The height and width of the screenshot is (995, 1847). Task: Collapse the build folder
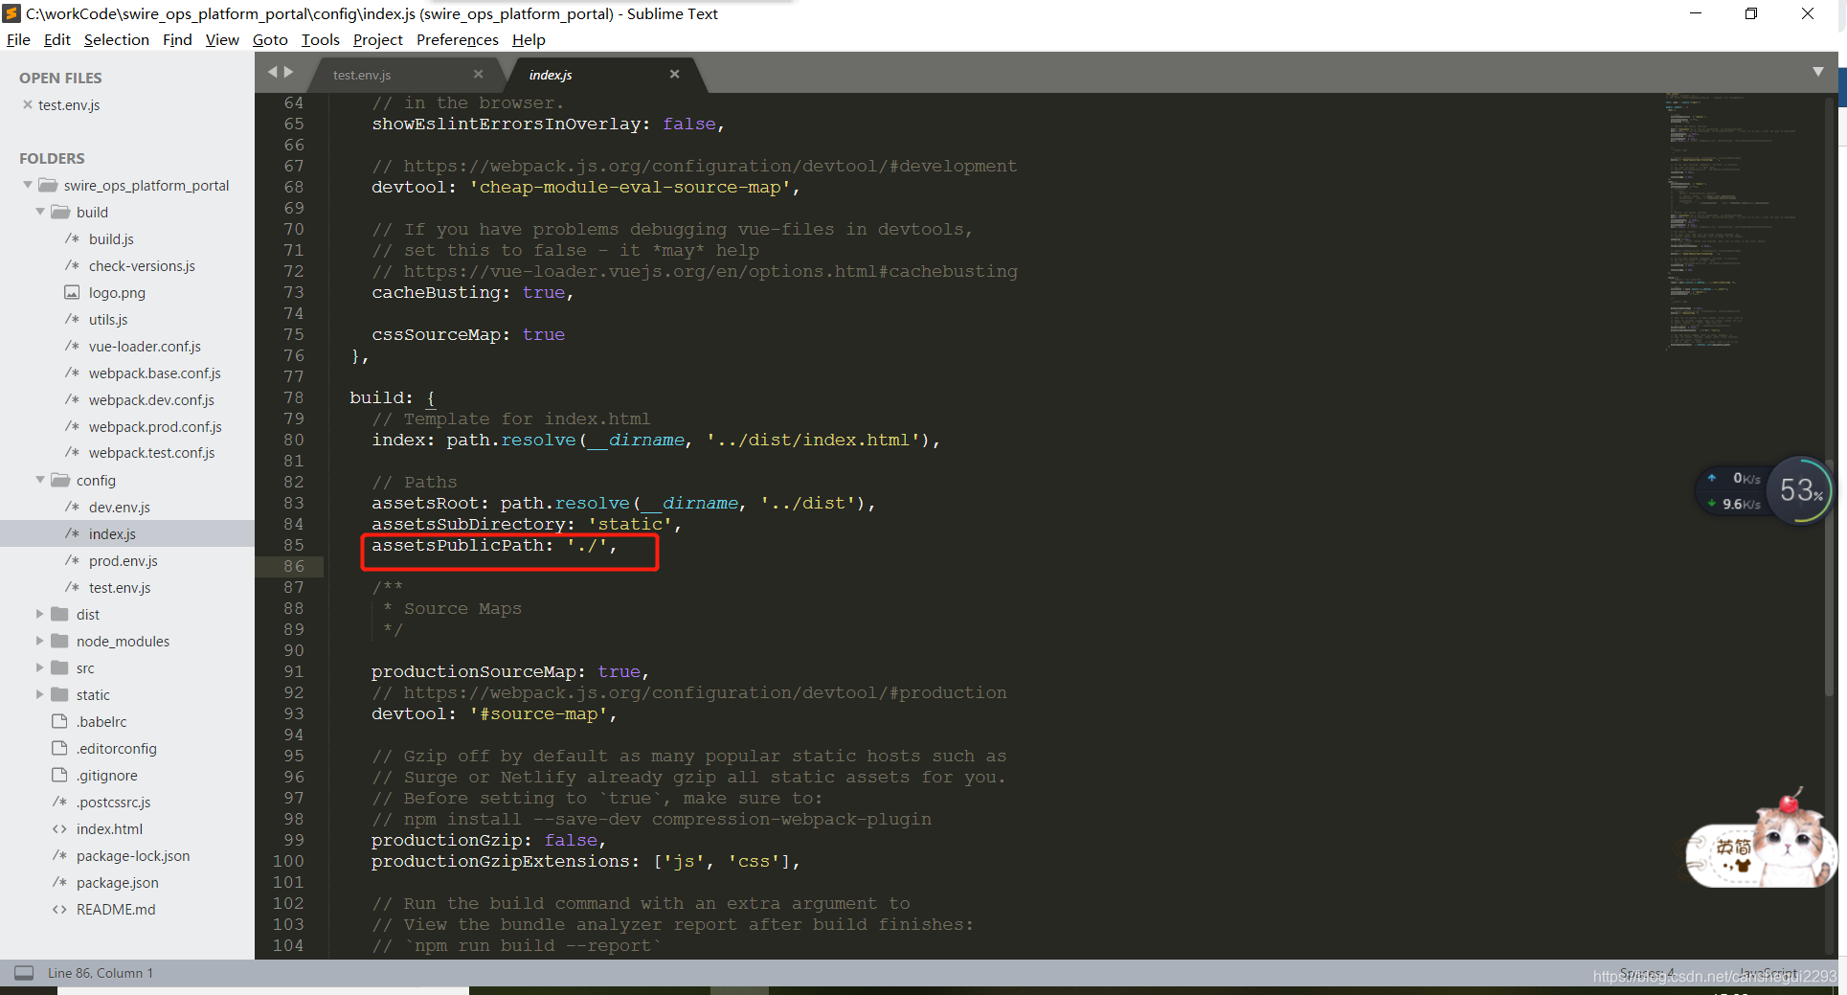click(x=40, y=212)
